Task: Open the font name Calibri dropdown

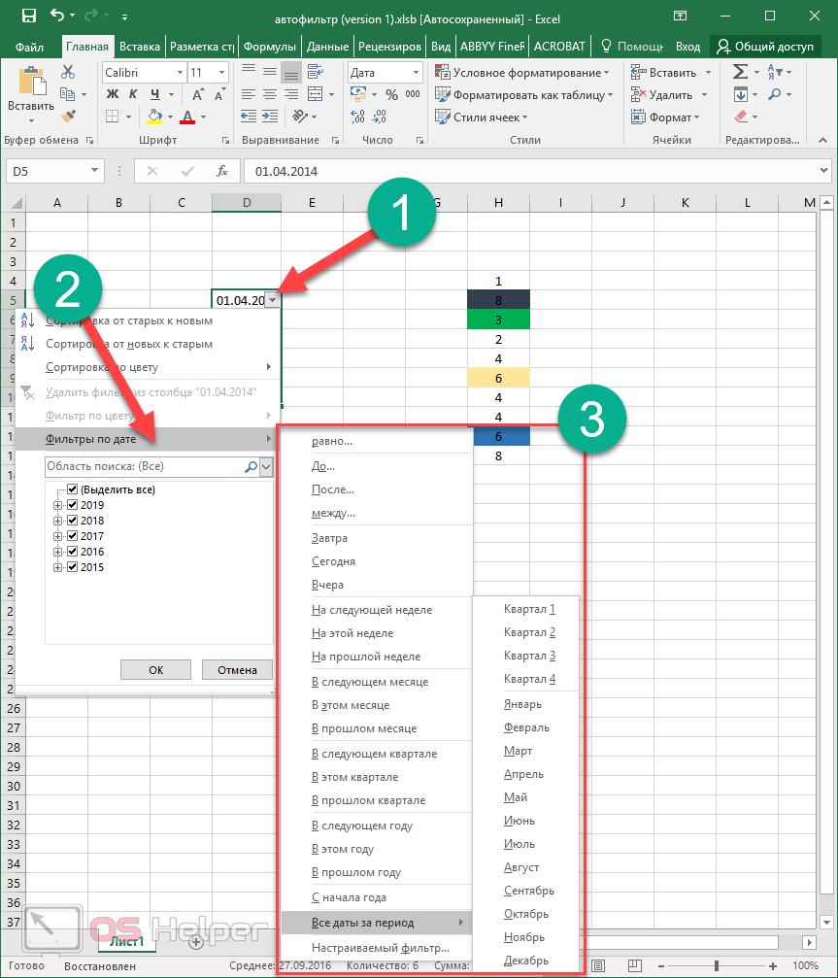Action: tap(180, 73)
